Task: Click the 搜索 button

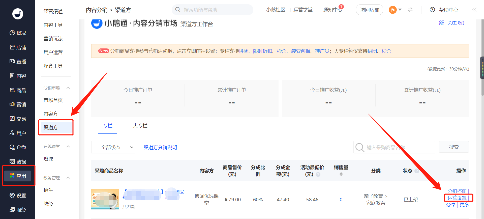Action: coord(454,147)
